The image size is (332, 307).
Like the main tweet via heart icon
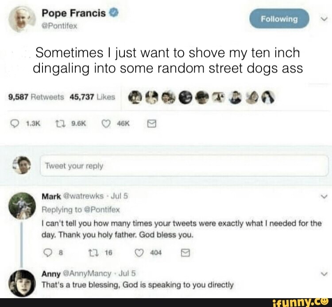tap(106, 124)
